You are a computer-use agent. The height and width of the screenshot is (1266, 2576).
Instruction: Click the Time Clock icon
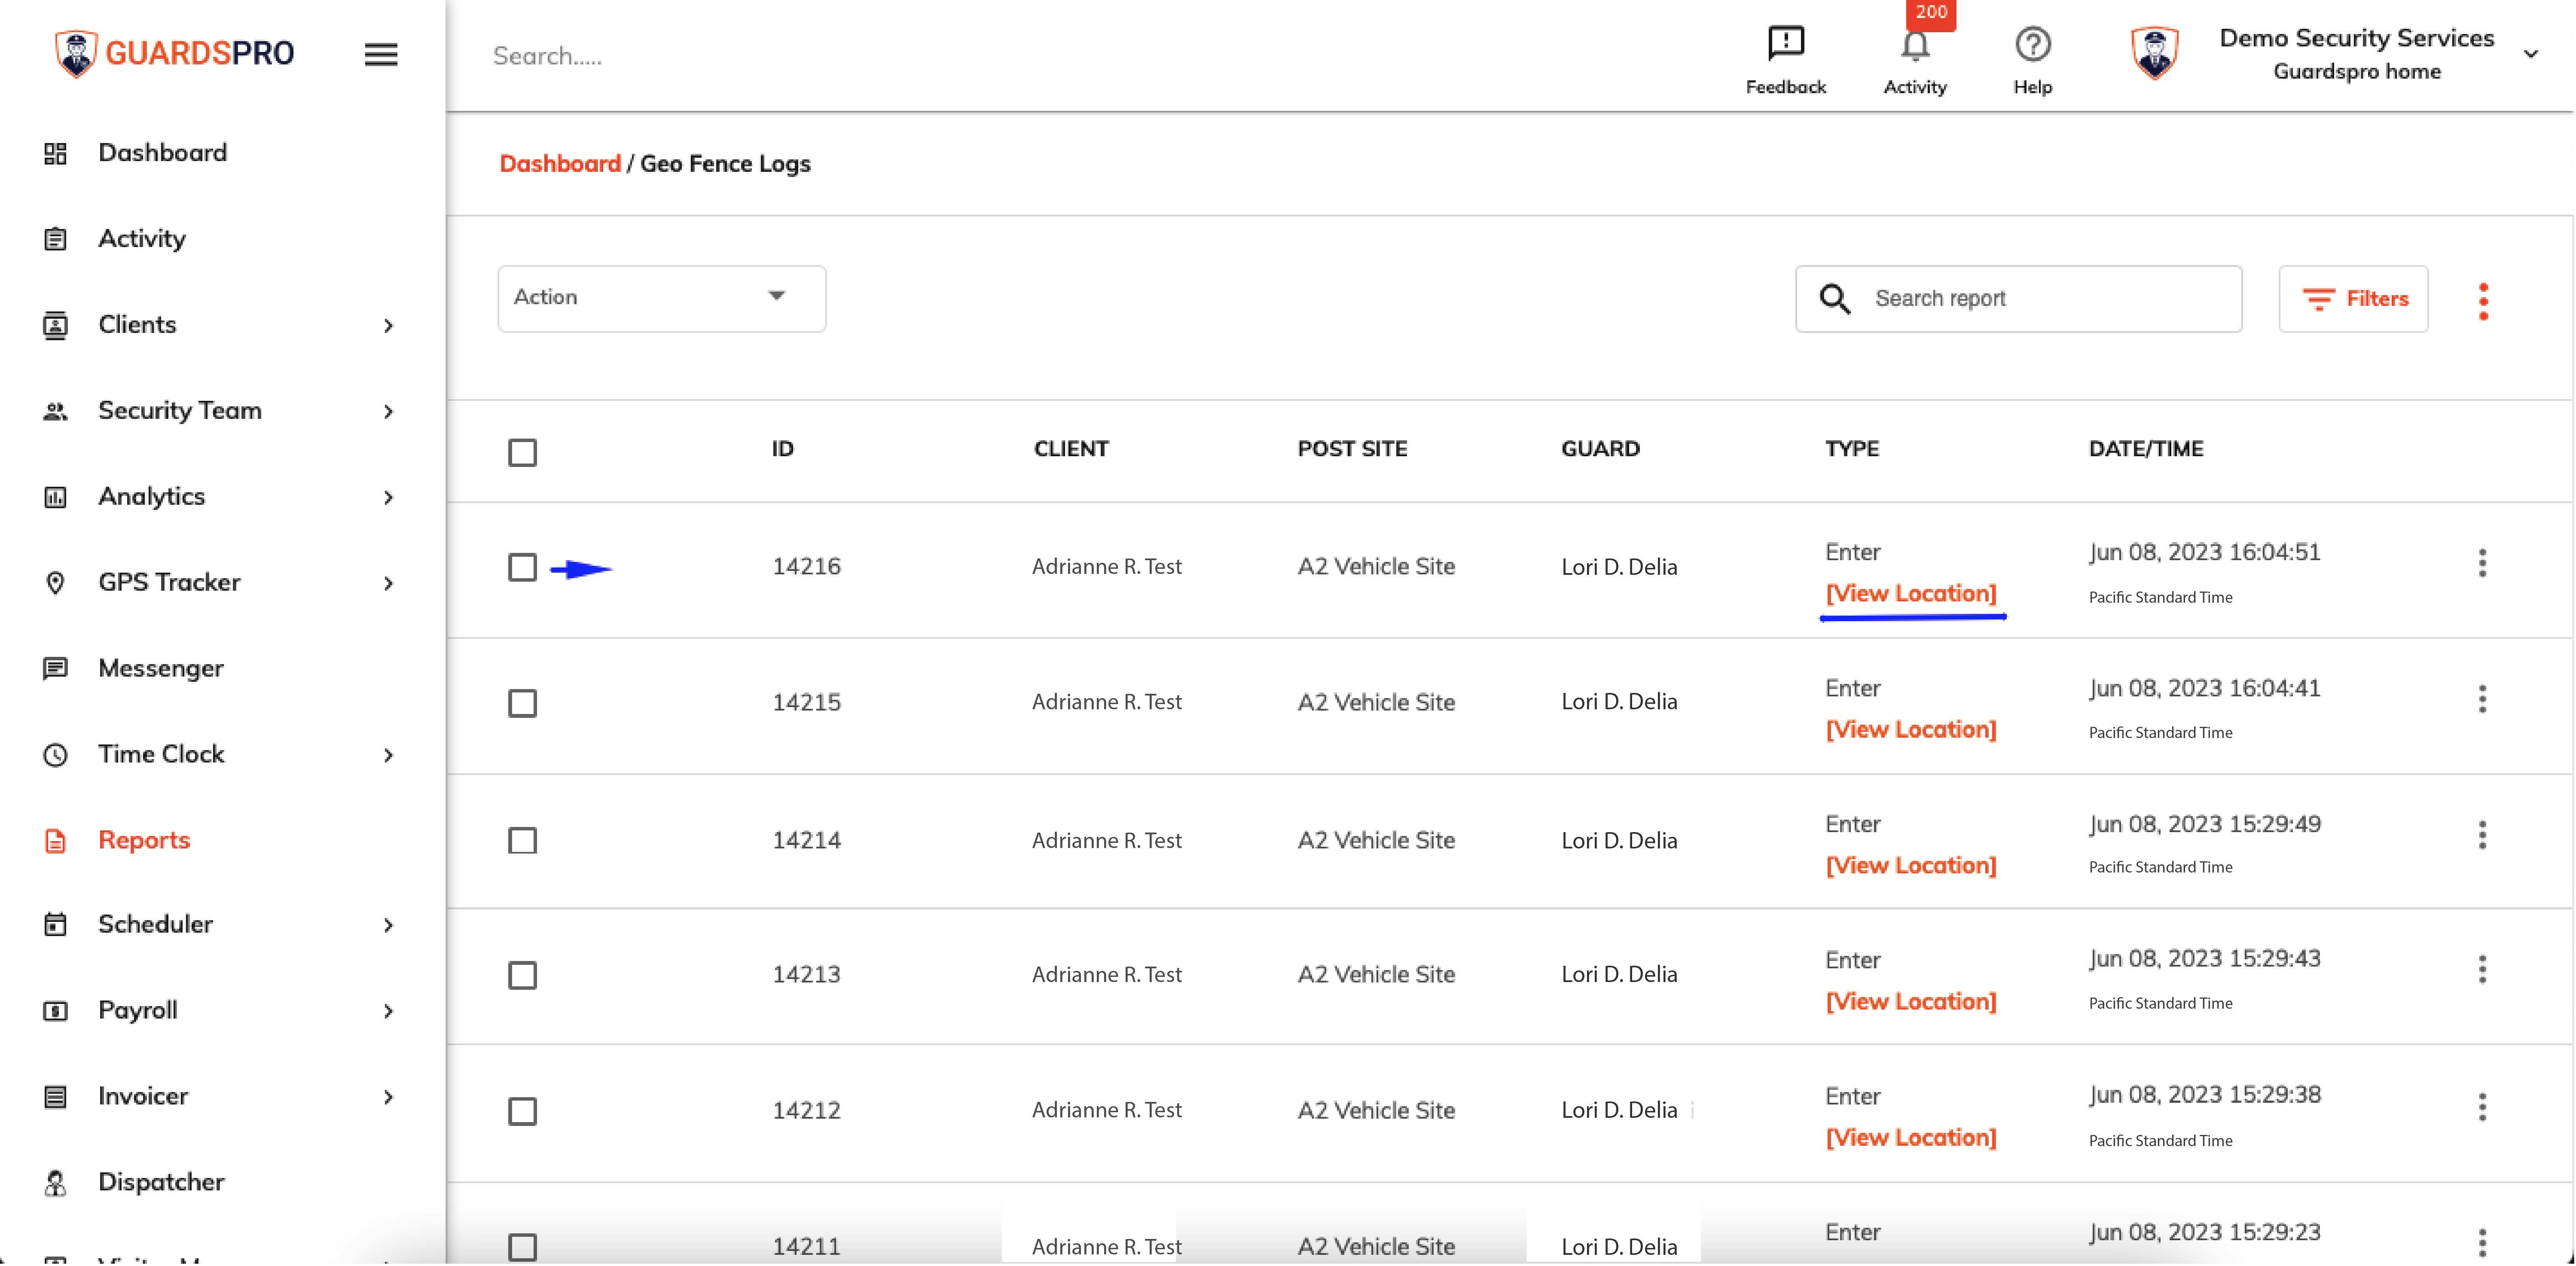(55, 755)
